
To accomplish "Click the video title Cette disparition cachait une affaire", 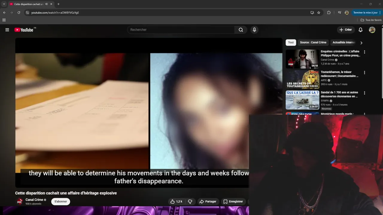I will (66, 193).
